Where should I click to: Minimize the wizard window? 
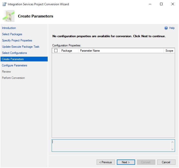[x=150, y=4]
